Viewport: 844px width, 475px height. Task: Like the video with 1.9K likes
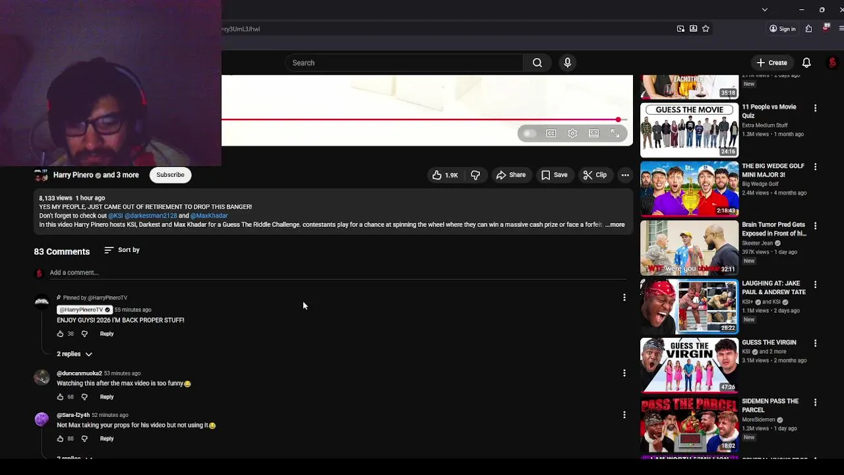click(445, 175)
